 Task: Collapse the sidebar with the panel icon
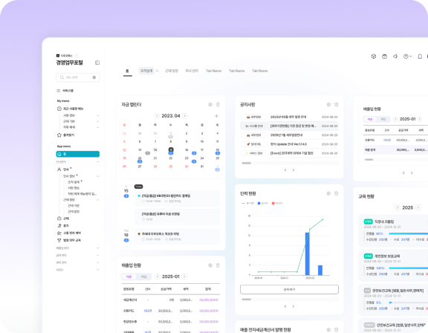97,62
